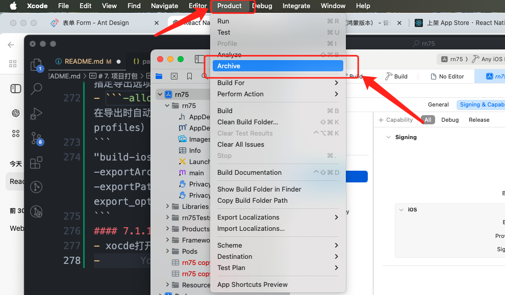Select the Info file in navigator
The height and width of the screenshot is (295, 505).
click(194, 150)
